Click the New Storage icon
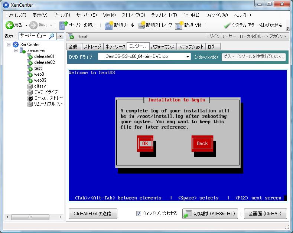This screenshot has width=293, height=233. coord(141,25)
